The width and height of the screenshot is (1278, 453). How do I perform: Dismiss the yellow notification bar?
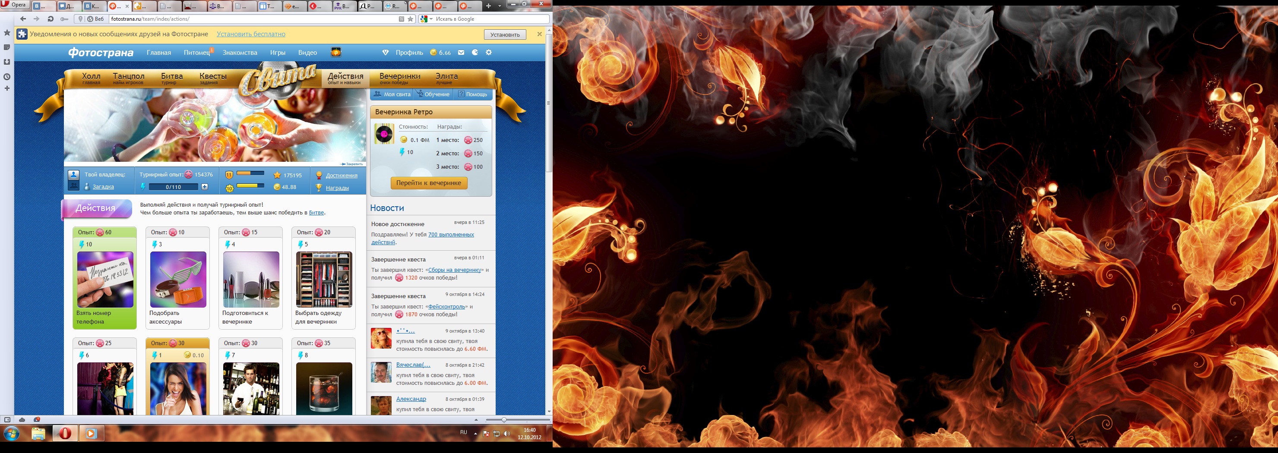click(539, 34)
